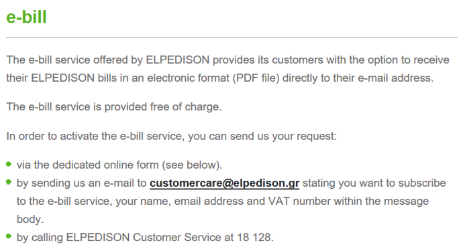Viewport: 461px width, 247px height.
Task: Click 'ELPEDISON bills' in the first paragraph
Action: point(74,78)
